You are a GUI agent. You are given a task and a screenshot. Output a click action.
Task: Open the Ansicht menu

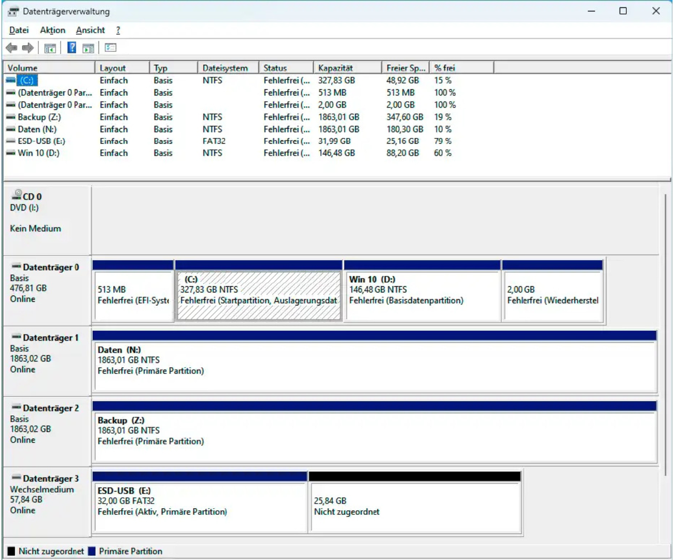click(x=90, y=30)
